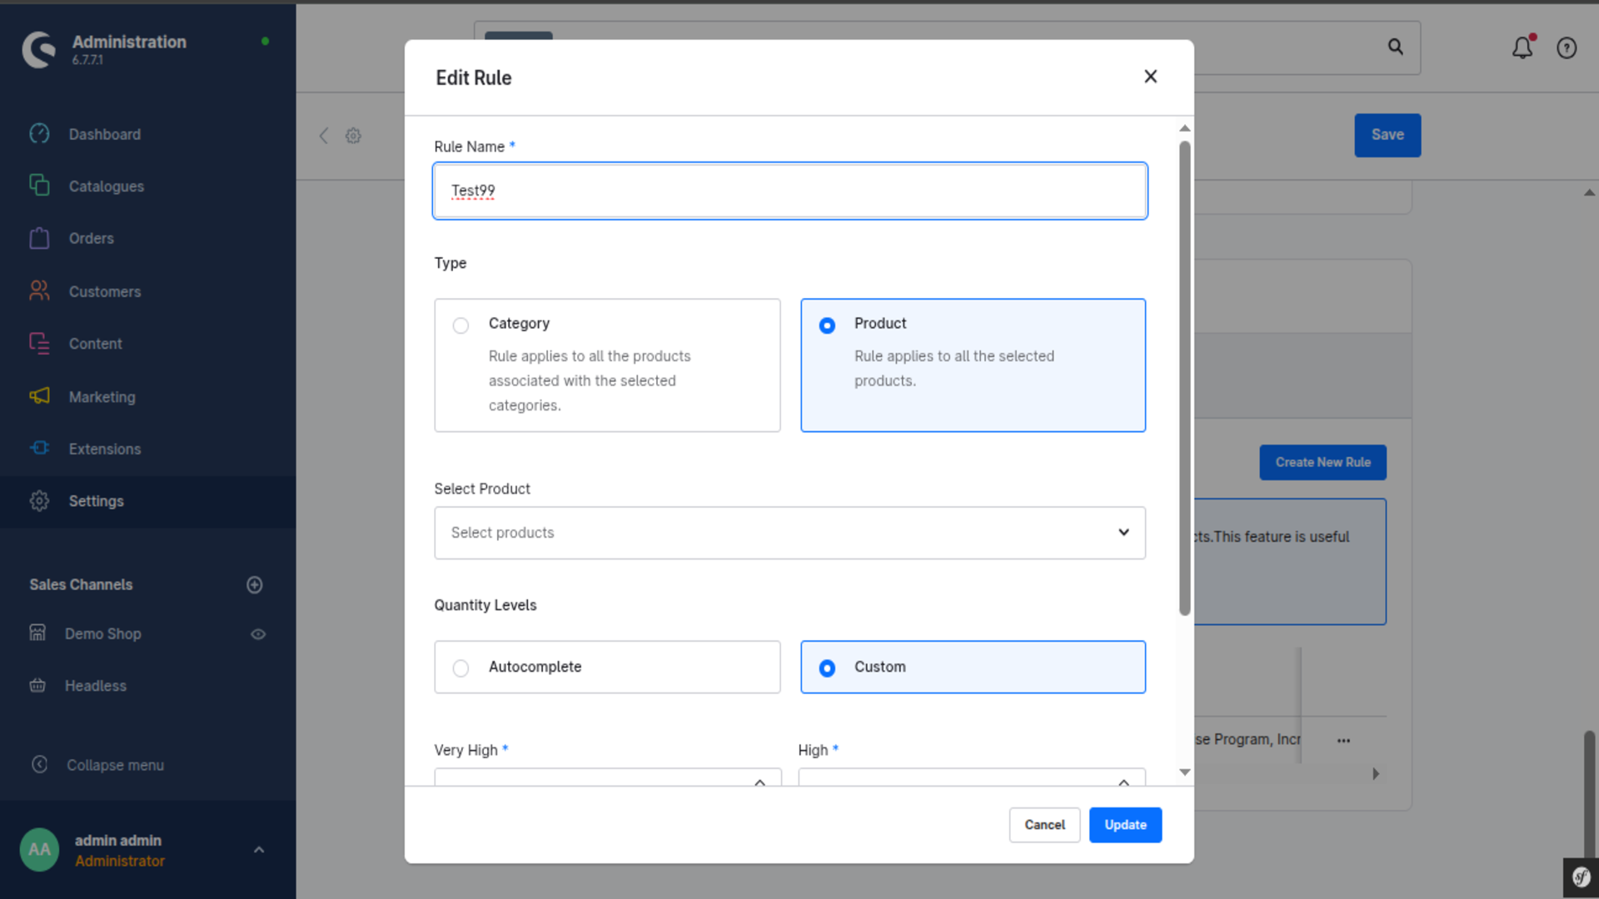Viewport: 1599px width, 899px height.
Task: Click into the Rule Name field
Action: coord(790,191)
